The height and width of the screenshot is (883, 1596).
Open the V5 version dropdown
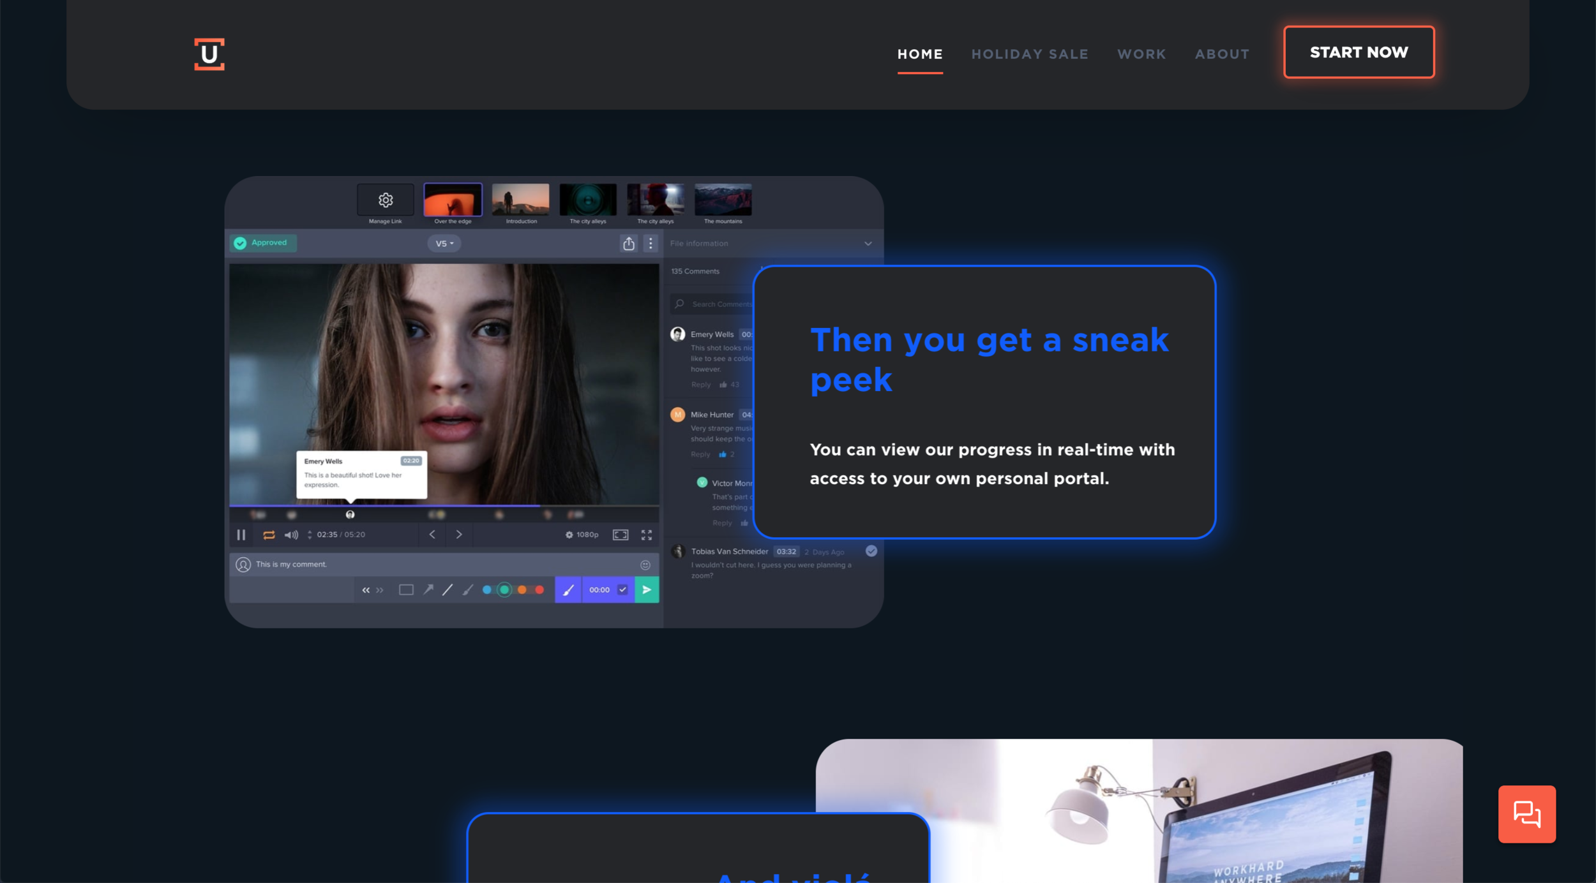point(444,244)
